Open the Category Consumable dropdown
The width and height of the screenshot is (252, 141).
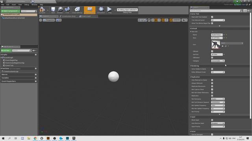pyautogui.click(x=218, y=61)
